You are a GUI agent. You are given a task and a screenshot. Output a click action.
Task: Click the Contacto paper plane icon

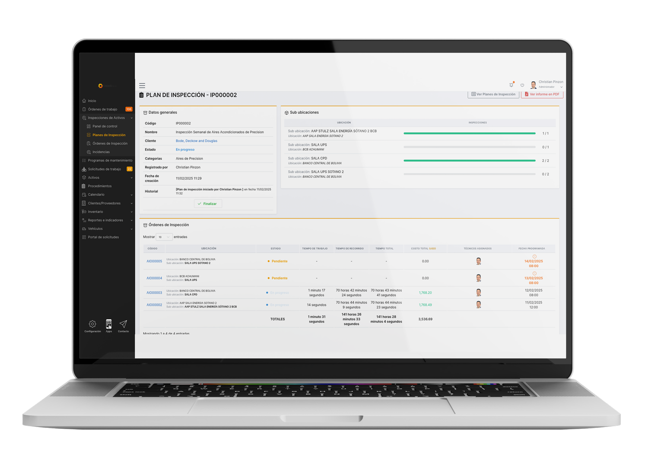(x=123, y=324)
